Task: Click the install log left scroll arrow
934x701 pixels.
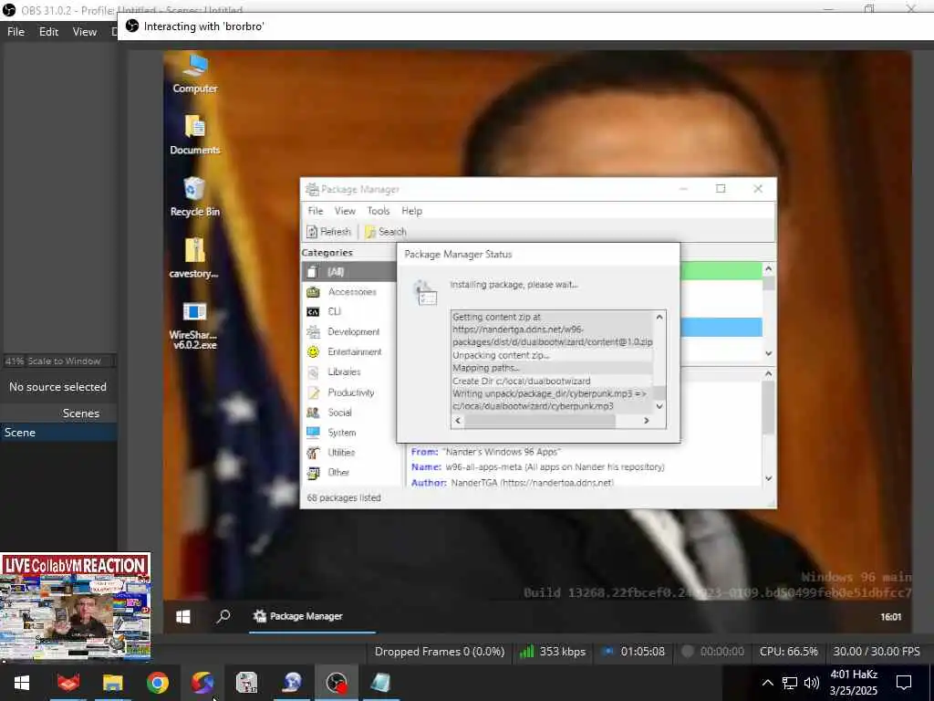Action: [458, 421]
